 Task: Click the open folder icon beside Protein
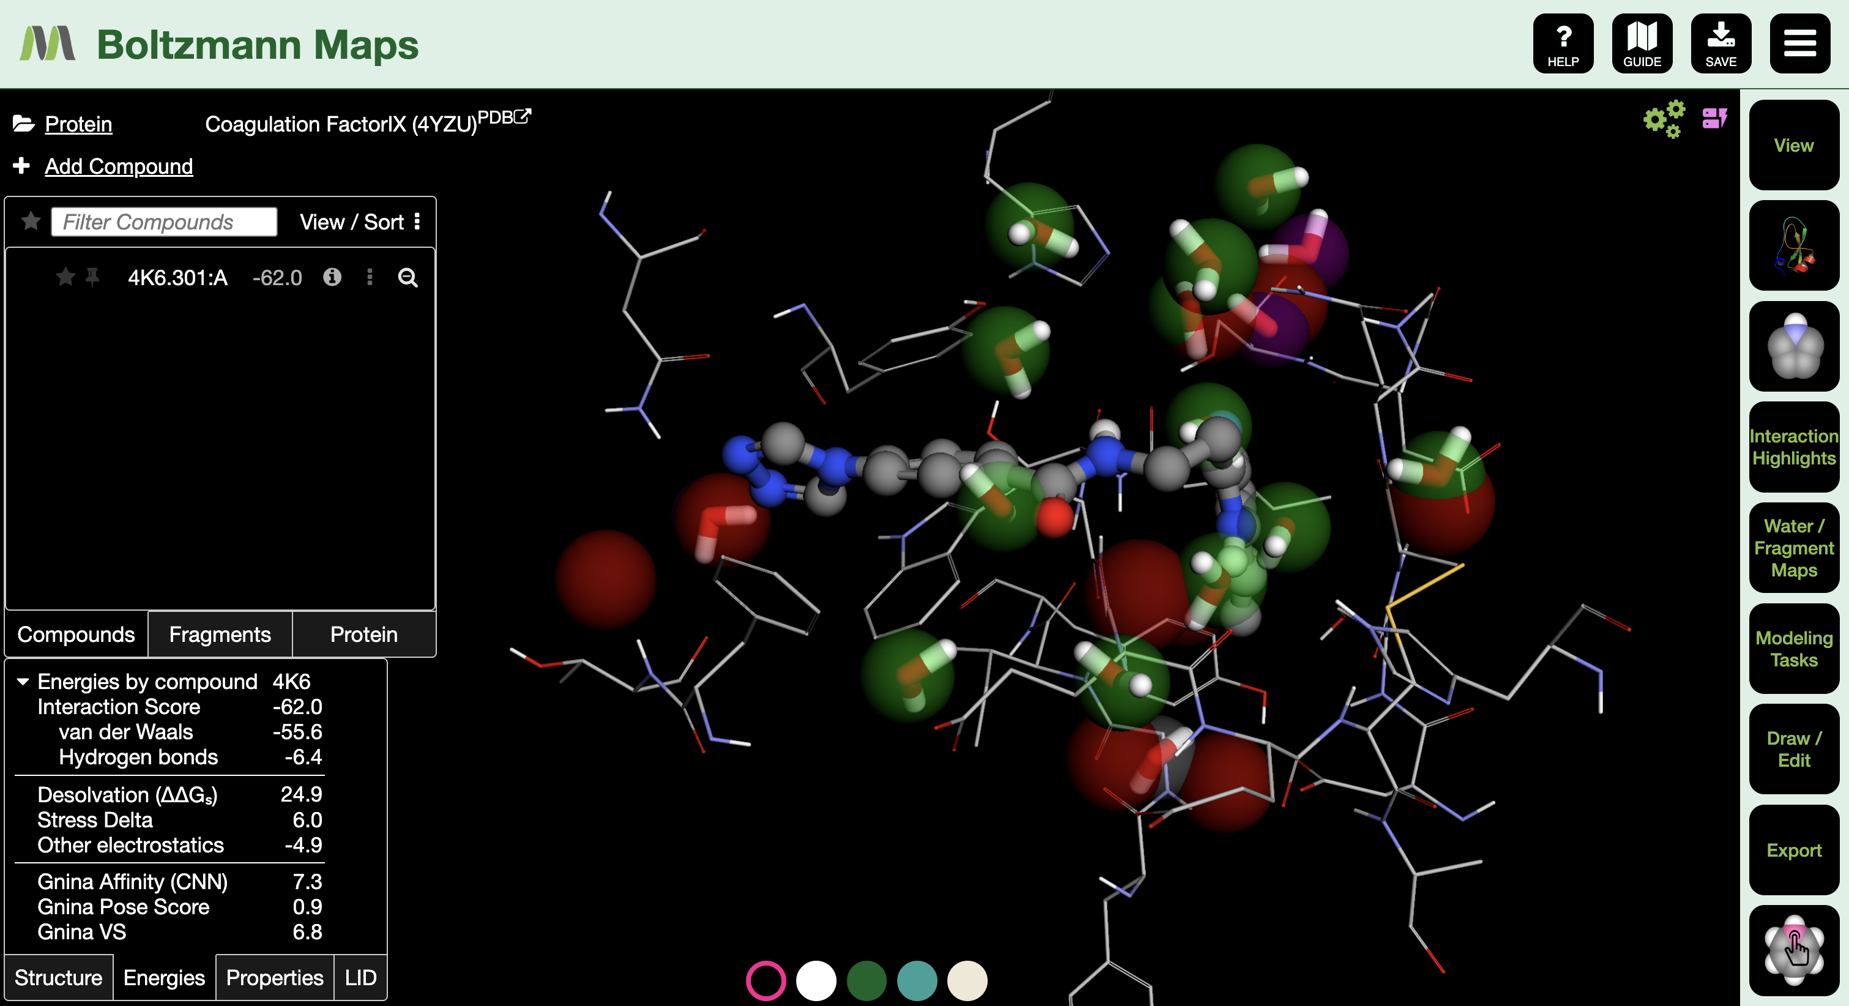click(x=23, y=124)
